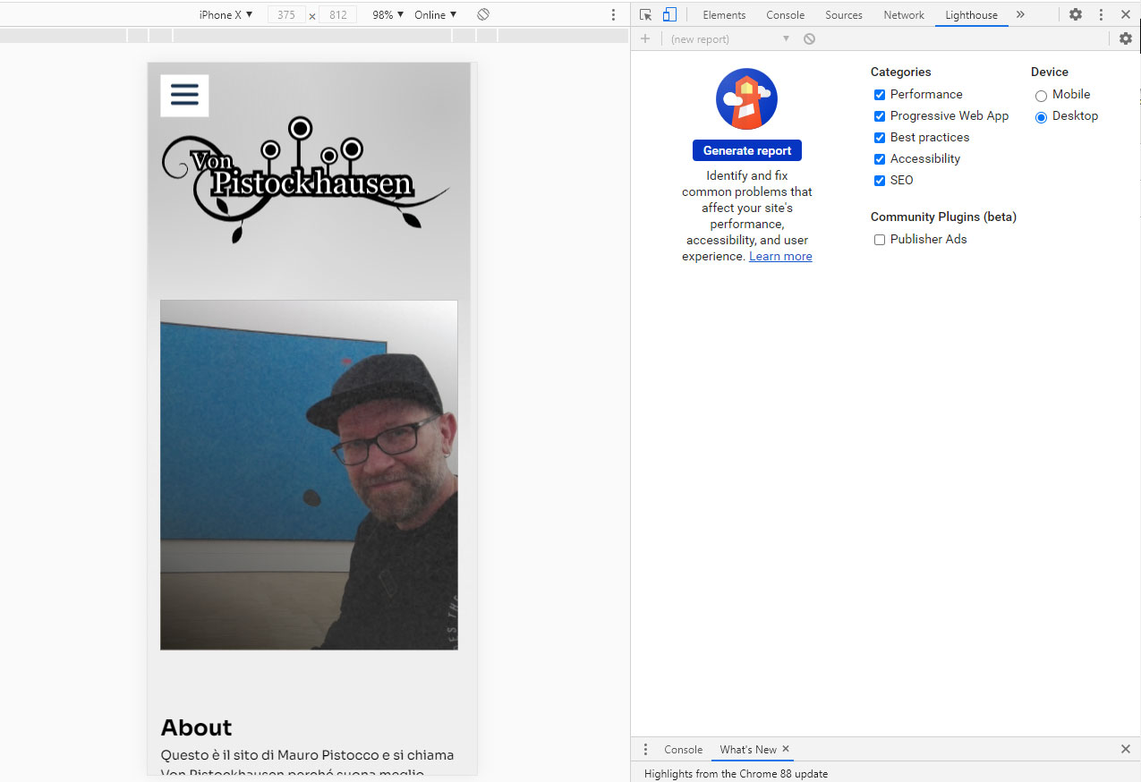Click the Community Plugins (beta) heading
1141x782 pixels.
coord(943,217)
